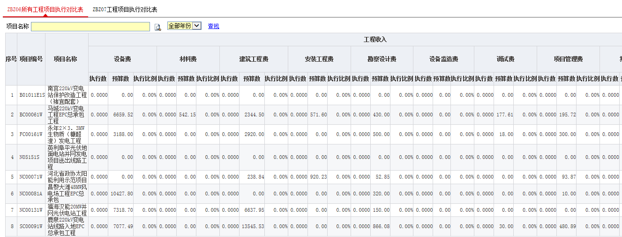The image size is (622, 237).
Task: Switch to ZBZ07工程项目执行对比表 tab
Action: pyautogui.click(x=125, y=9)
